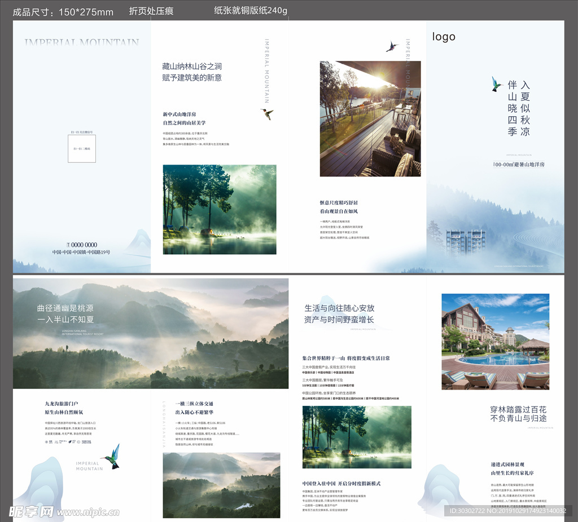Select the resort swimming pool photo

tap(495, 342)
